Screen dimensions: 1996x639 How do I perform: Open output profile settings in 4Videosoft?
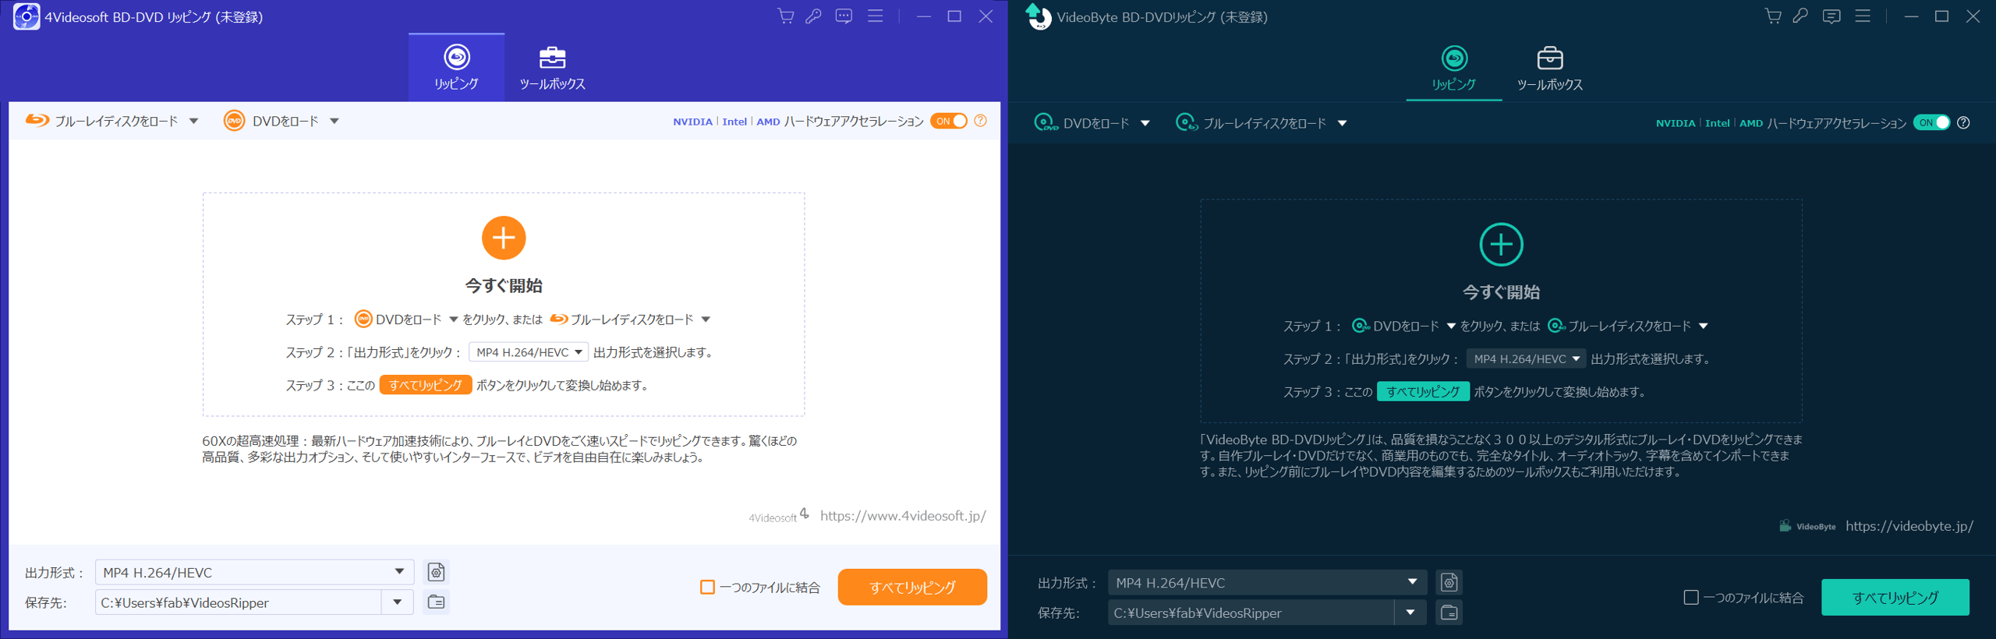(437, 572)
